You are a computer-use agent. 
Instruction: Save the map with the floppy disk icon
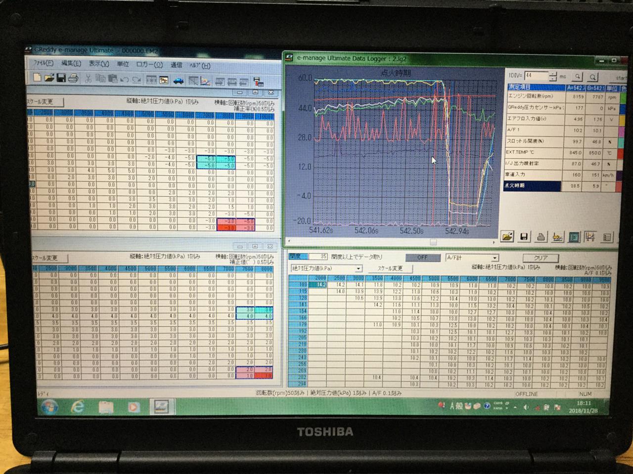coord(61,78)
